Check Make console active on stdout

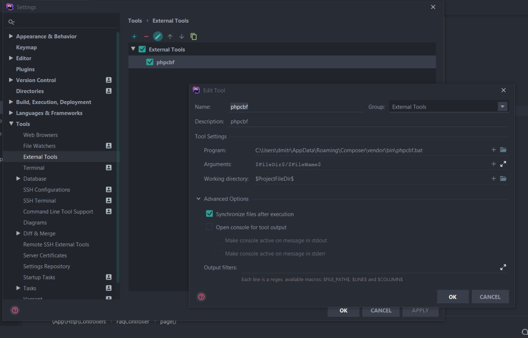pyautogui.click(x=219, y=240)
